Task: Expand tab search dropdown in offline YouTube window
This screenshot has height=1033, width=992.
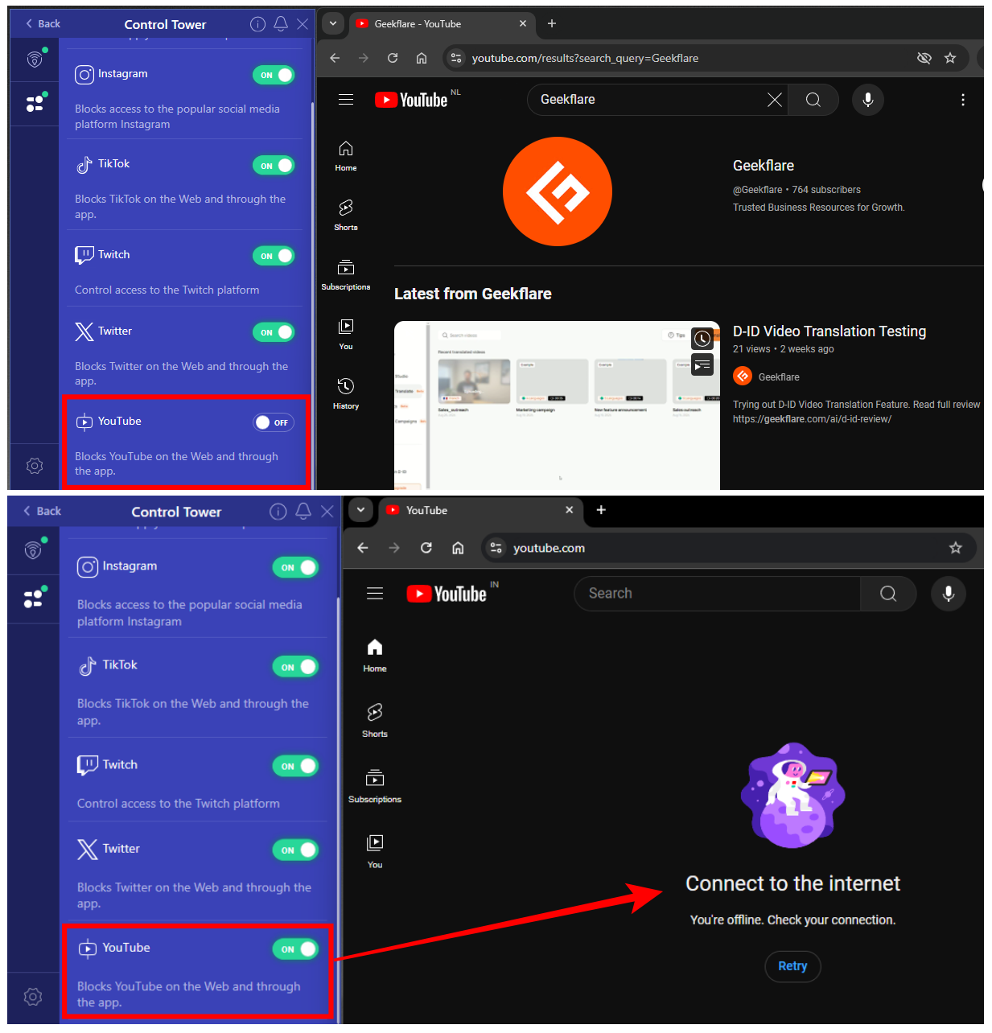Action: [360, 510]
